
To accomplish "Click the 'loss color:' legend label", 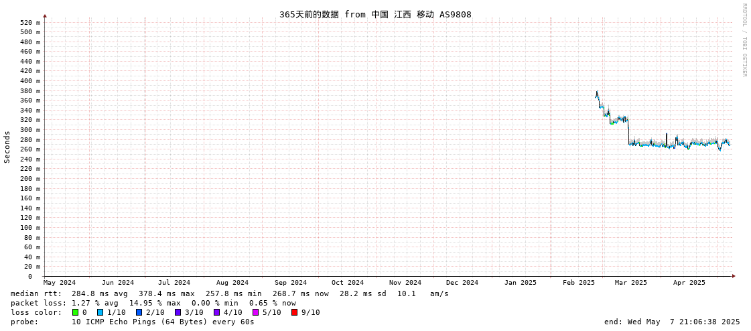I will point(36,313).
